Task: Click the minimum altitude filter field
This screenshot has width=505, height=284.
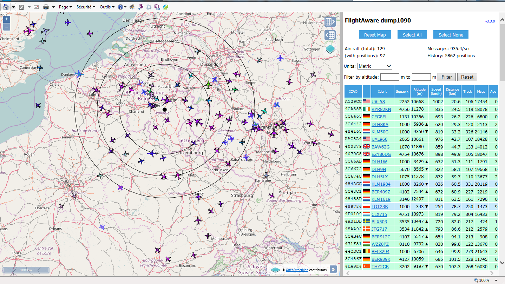Action: [x=390, y=77]
